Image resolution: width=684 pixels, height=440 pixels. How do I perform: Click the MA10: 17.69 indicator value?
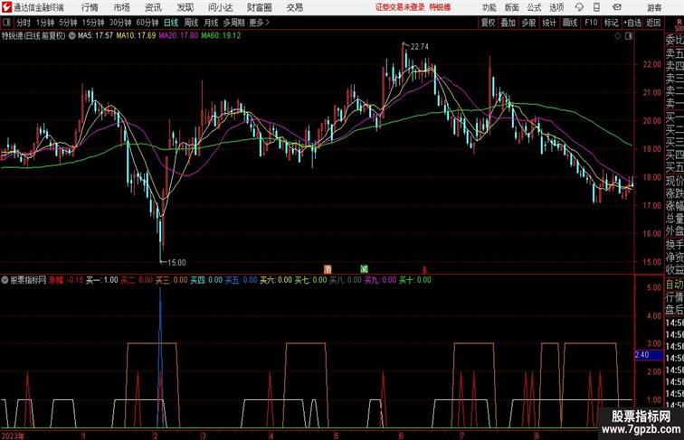[136, 36]
